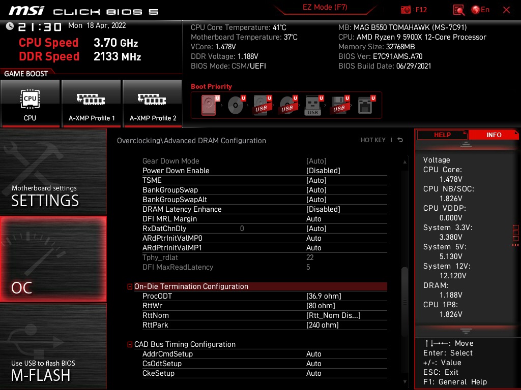Open EZ Mode via the F7 banner
Image resolution: width=521 pixels, height=390 pixels.
pyautogui.click(x=324, y=8)
